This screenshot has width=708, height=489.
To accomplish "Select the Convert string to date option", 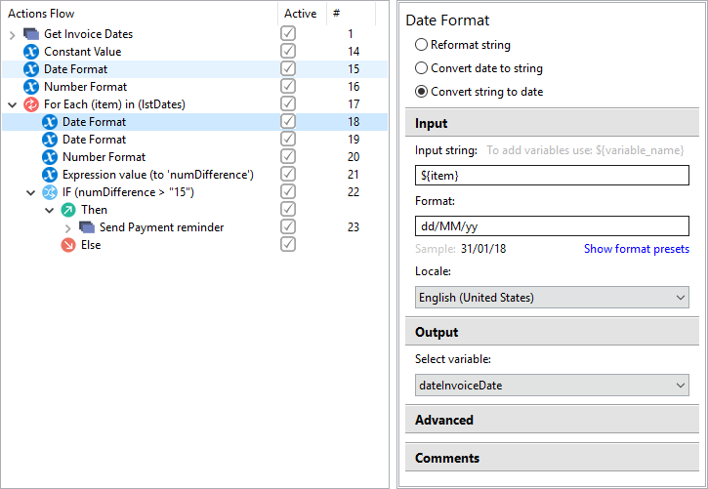I will point(421,92).
